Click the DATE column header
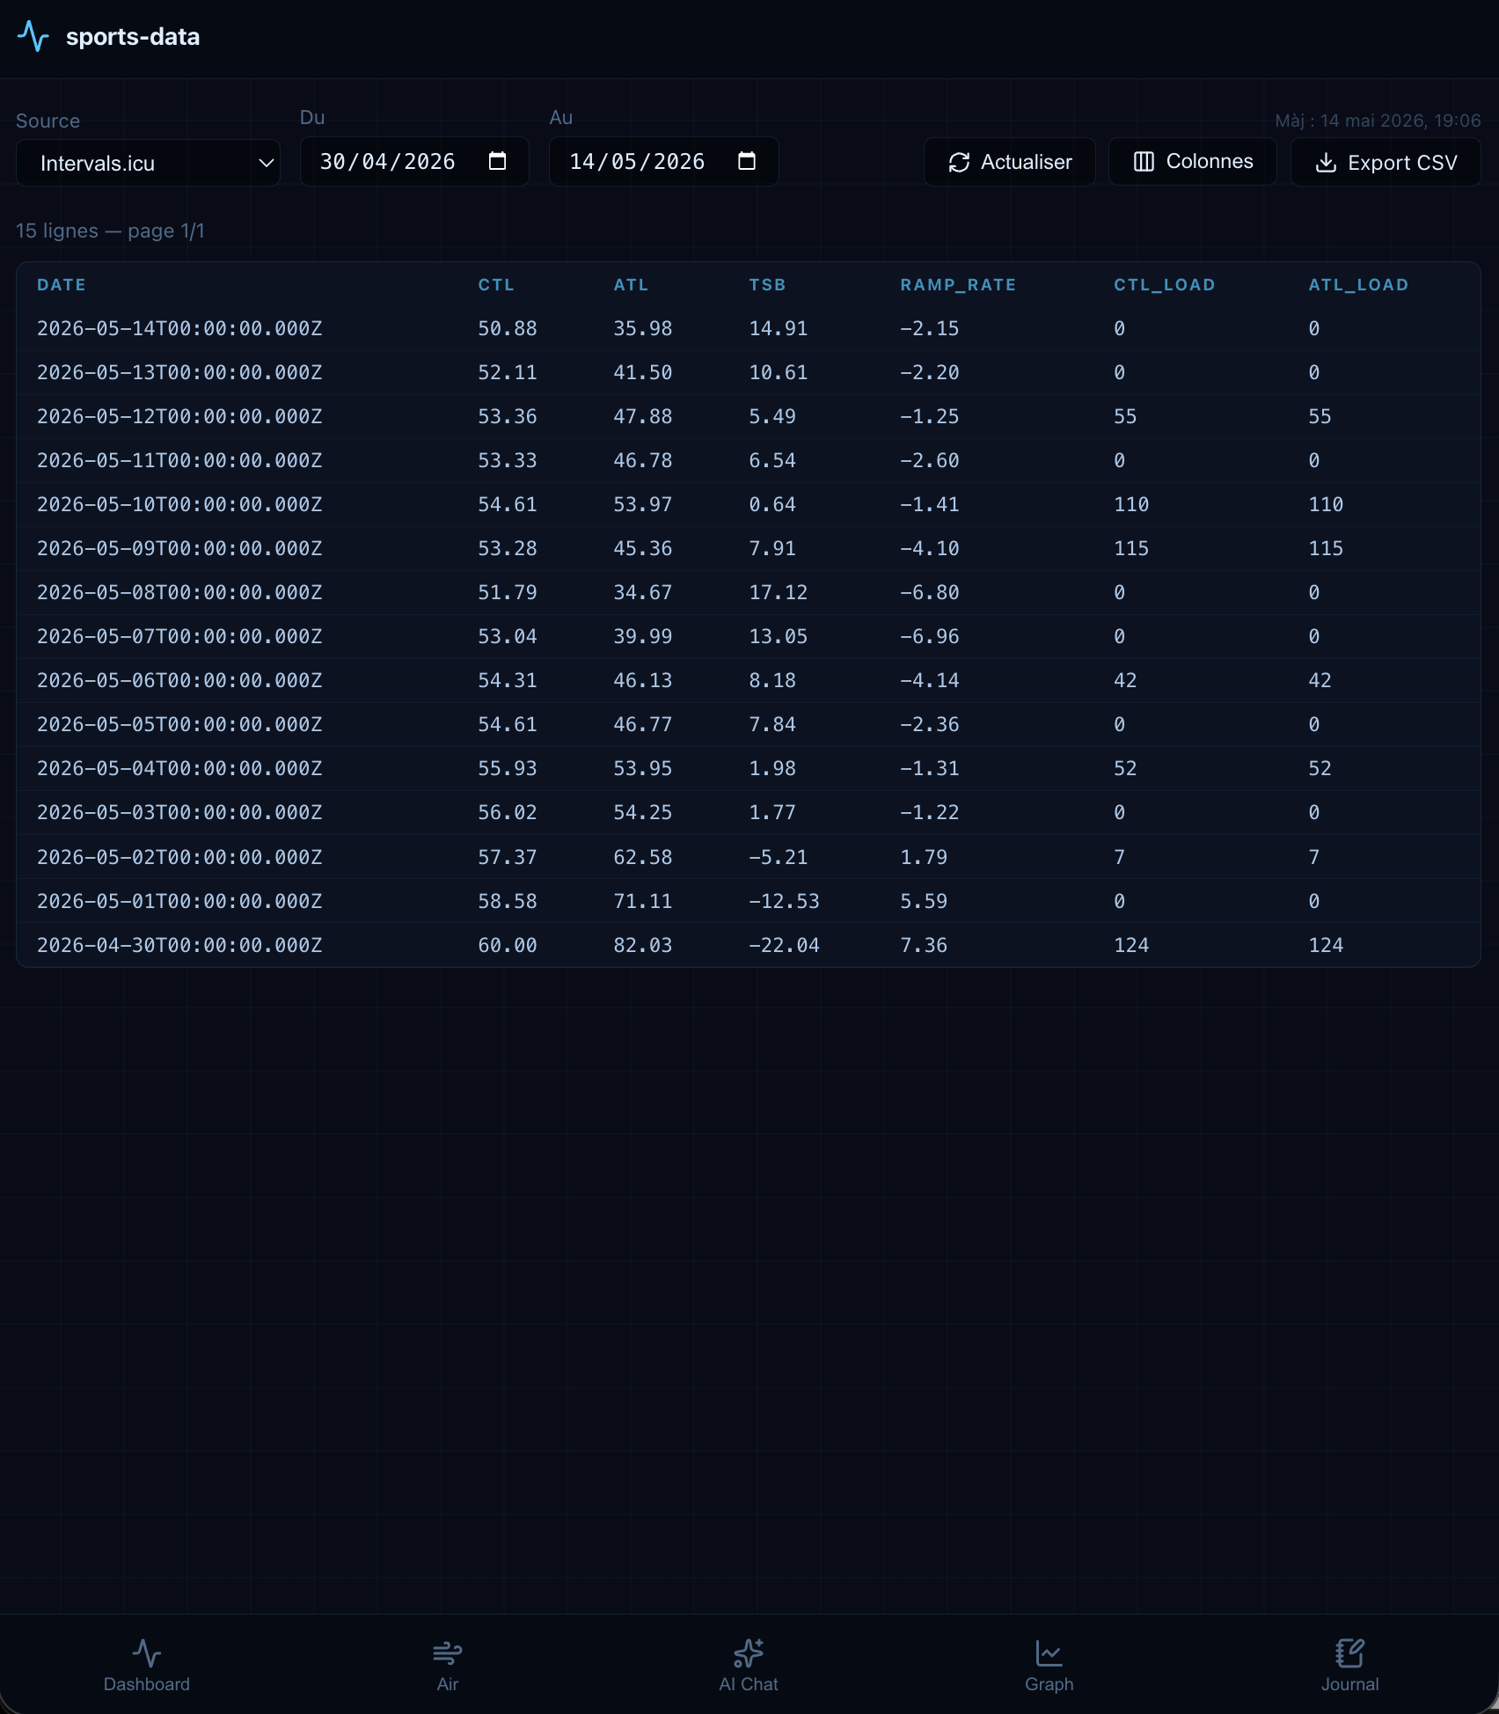Viewport: 1499px width, 1714px height. point(62,285)
